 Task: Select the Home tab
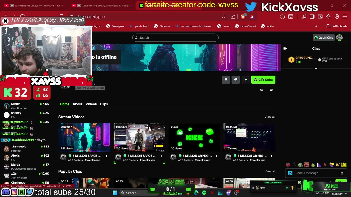click(65, 104)
